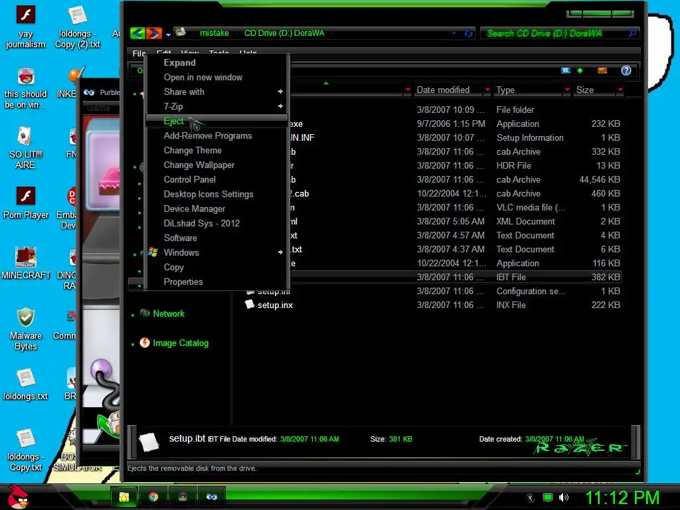The image size is (680, 510).
Task: Click Image Catalog in navigation pane
Action: click(181, 343)
